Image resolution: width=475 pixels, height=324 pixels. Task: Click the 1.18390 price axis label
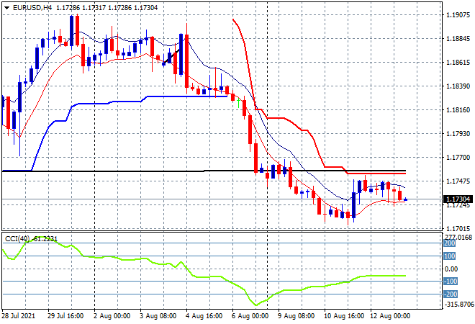458,86
